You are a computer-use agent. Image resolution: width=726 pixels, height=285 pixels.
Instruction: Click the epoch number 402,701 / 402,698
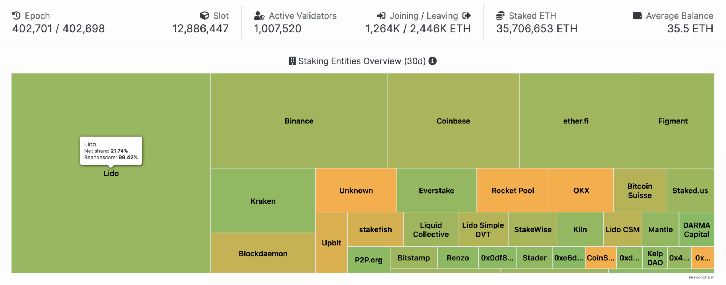click(x=58, y=29)
